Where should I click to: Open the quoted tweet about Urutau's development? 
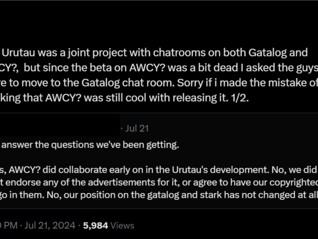click(159, 161)
